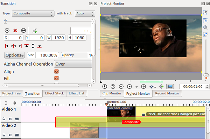This screenshot has height=139, width=210.
Task: Click the monitor volume speaker icon
Action: pos(161,86)
